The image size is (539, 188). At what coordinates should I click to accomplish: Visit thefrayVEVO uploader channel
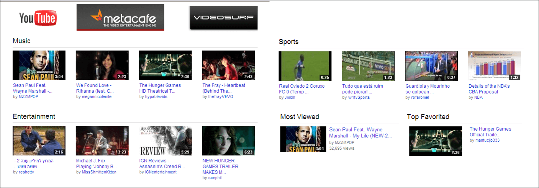coord(221,96)
